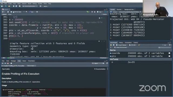173x97 pixels.
Task: Open the Edit menu
Action: (5, 4)
